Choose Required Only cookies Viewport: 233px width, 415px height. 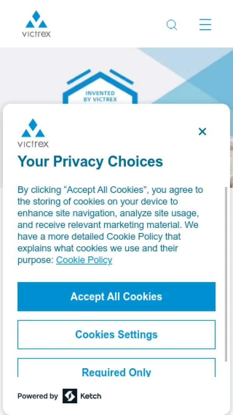pos(116,368)
